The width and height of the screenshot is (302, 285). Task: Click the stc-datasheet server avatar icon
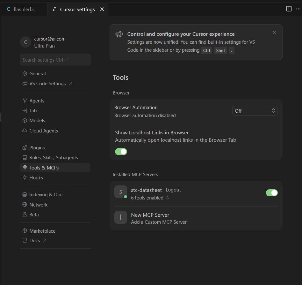click(x=120, y=192)
